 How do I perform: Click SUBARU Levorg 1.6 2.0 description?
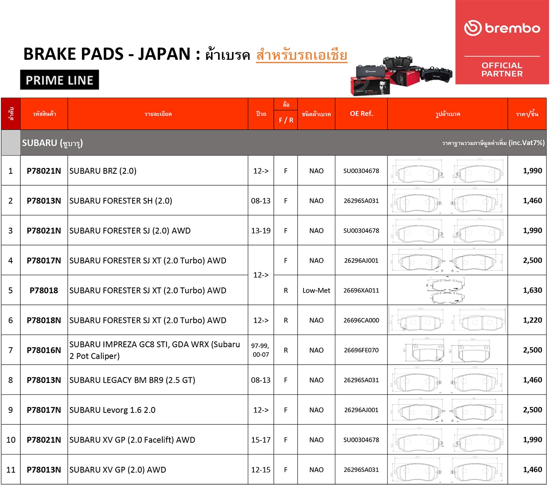click(x=112, y=410)
